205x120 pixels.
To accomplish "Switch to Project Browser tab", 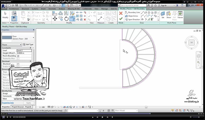I will [22, 107].
